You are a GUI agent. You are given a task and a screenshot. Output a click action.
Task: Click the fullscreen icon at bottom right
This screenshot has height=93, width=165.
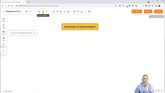[156, 91]
